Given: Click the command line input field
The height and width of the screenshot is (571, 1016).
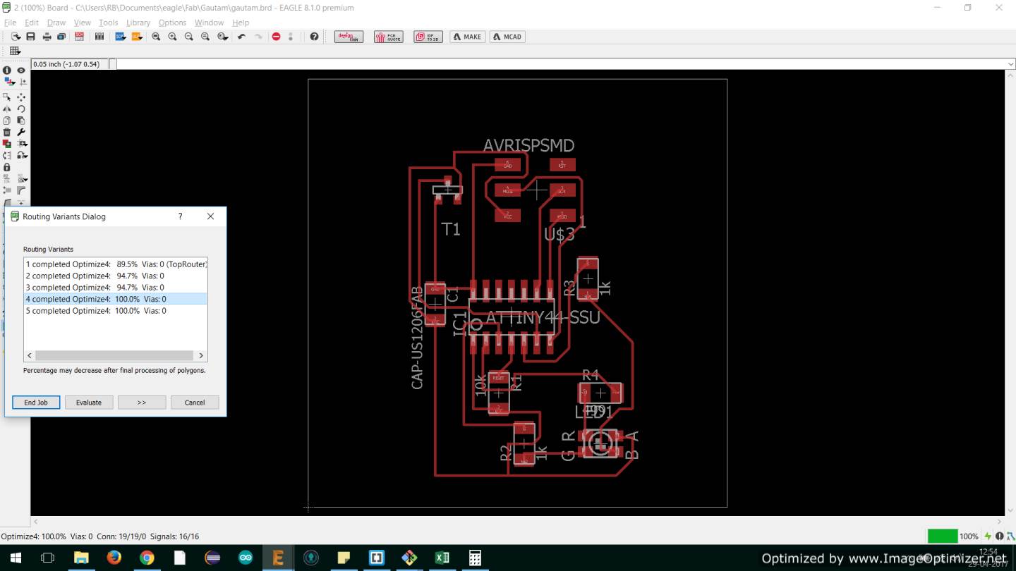Looking at the screenshot, I should point(561,64).
